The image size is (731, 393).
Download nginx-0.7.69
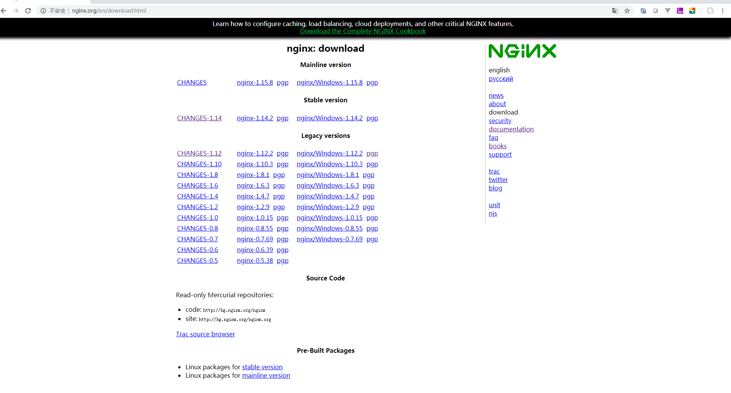255,239
